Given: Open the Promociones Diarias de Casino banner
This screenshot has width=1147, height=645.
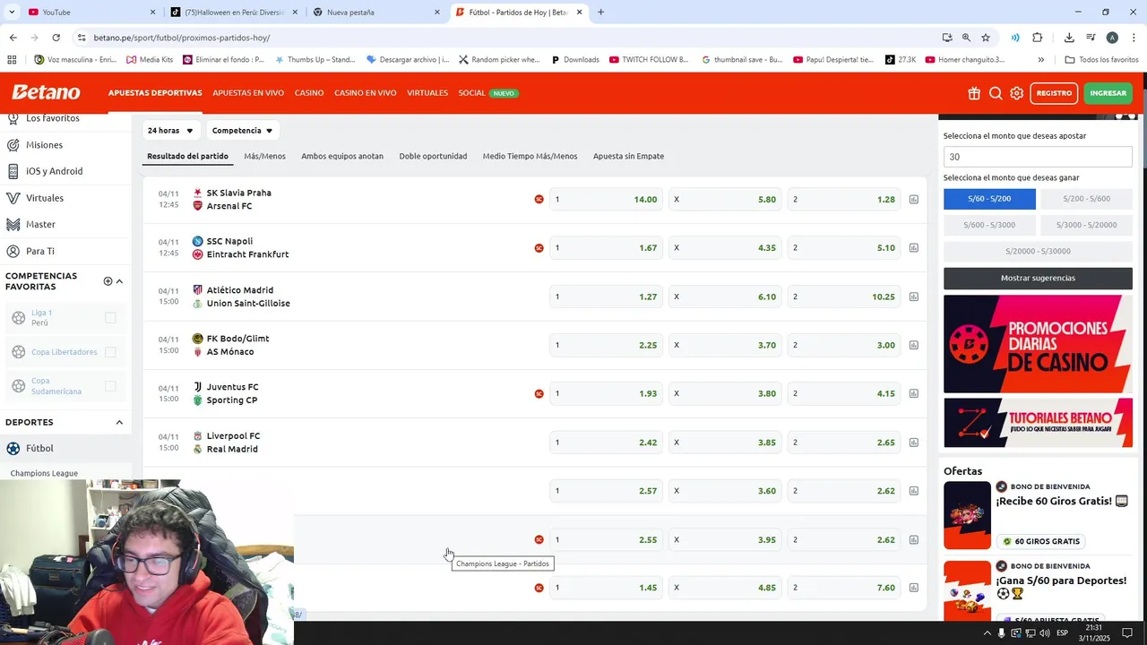Looking at the screenshot, I should [x=1038, y=344].
